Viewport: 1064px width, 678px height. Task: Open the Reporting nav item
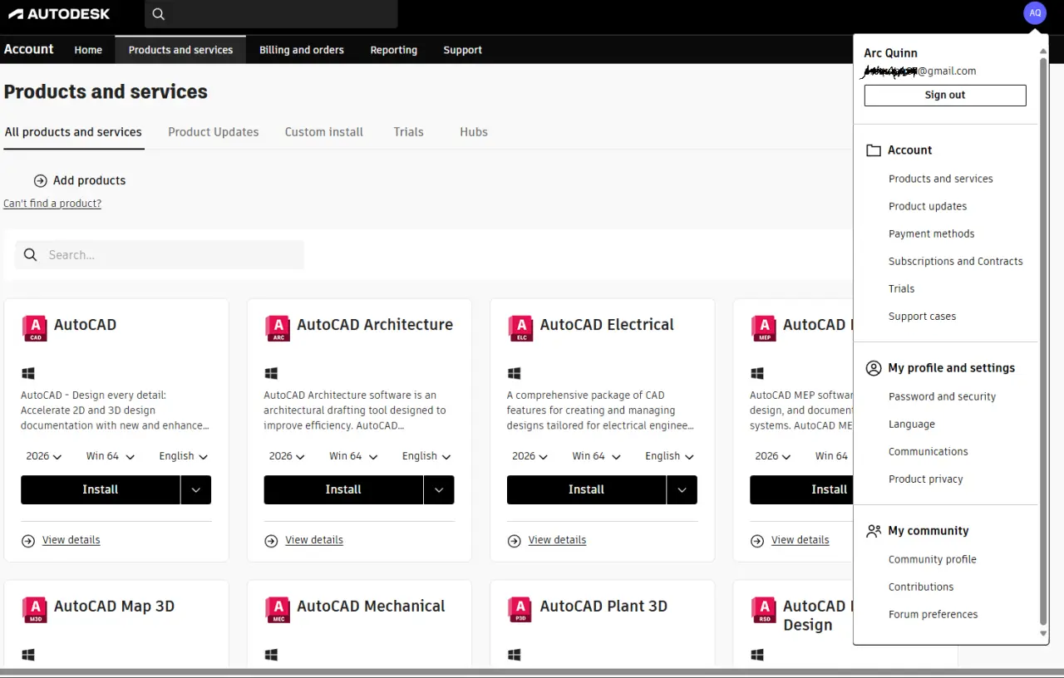pos(394,50)
